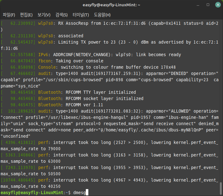Click 'max_sample_rate to 79000' text
The image size is (223, 196).
(31, 149)
